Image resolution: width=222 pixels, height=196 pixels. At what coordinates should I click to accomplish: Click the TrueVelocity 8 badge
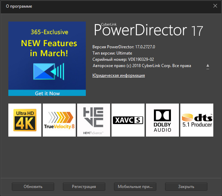point(59,120)
